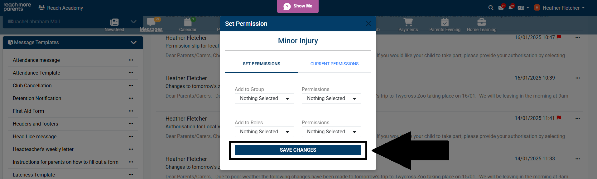
Task: Open the Parents Evening calendar icon
Action: click(445, 22)
